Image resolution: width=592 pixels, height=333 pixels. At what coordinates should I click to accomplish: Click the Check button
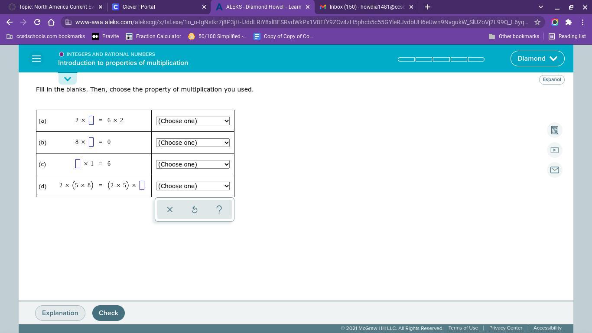pos(108,313)
